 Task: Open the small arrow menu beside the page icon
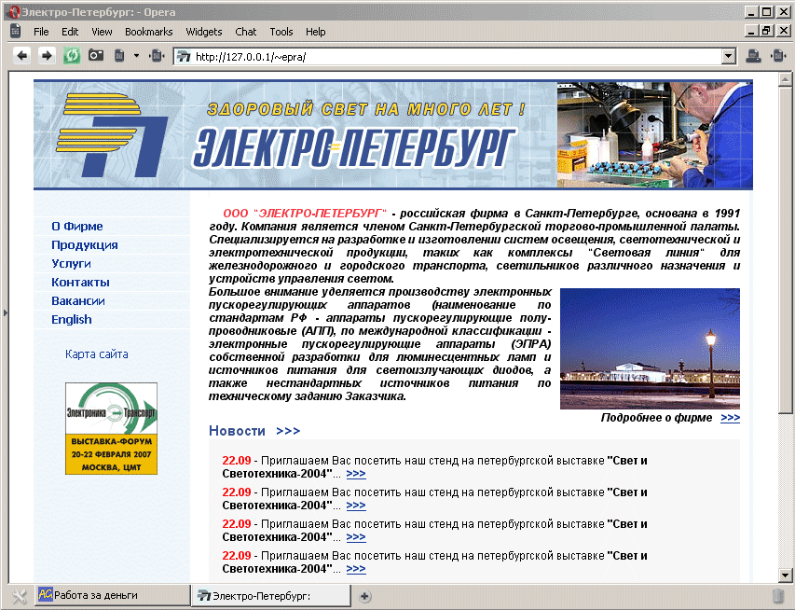click(x=136, y=56)
